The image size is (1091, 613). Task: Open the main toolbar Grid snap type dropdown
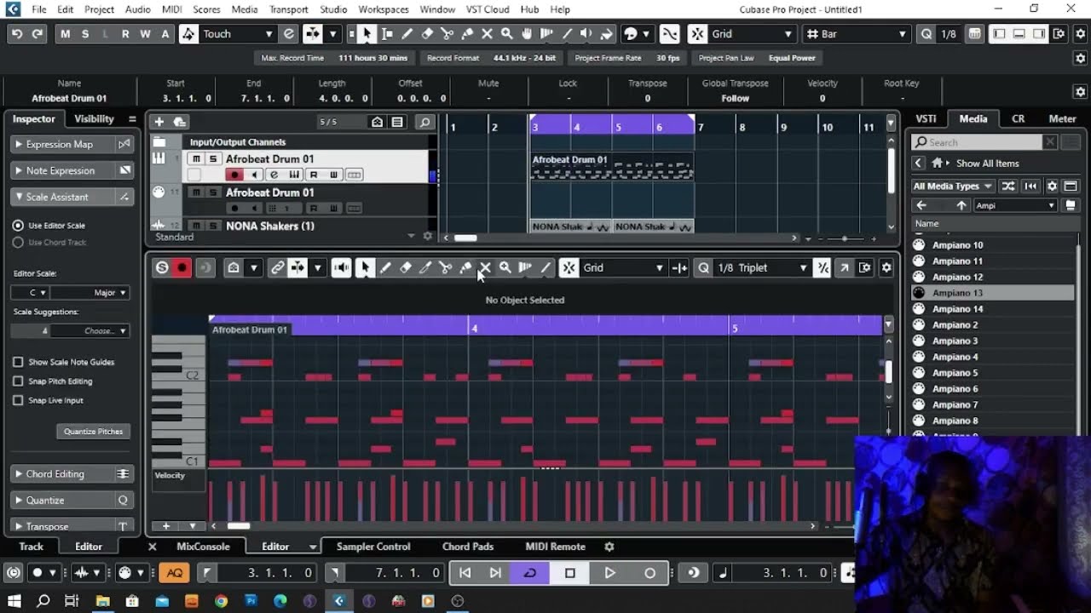[x=753, y=34]
